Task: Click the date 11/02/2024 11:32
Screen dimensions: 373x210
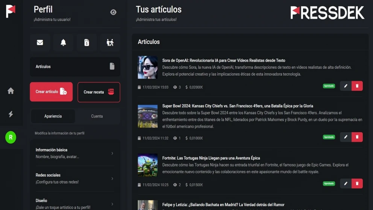Action: 155,138
